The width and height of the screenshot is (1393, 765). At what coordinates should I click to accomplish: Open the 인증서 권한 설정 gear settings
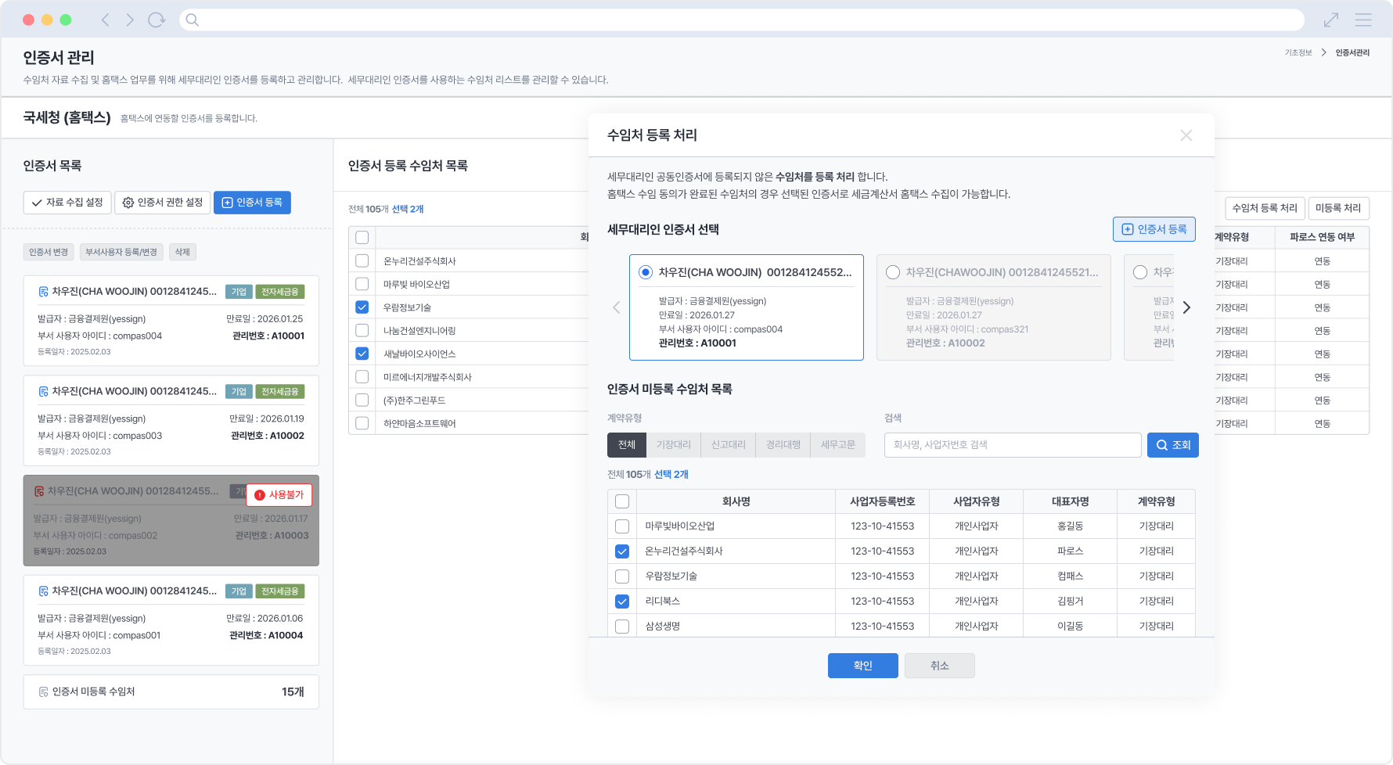(162, 202)
